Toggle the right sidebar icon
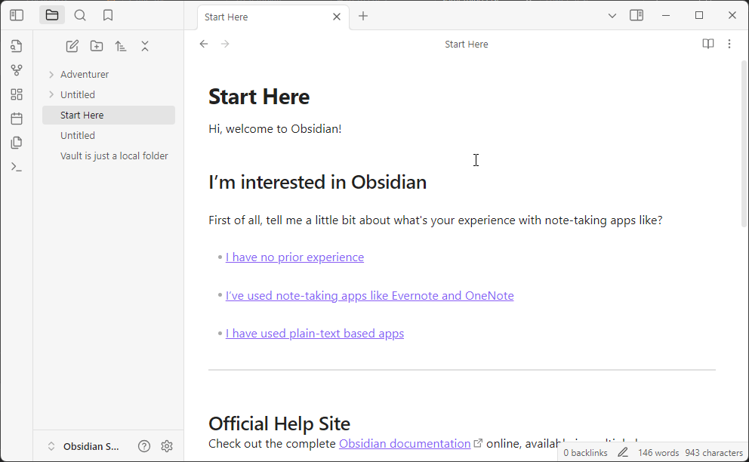The width and height of the screenshot is (749, 462). click(x=636, y=15)
